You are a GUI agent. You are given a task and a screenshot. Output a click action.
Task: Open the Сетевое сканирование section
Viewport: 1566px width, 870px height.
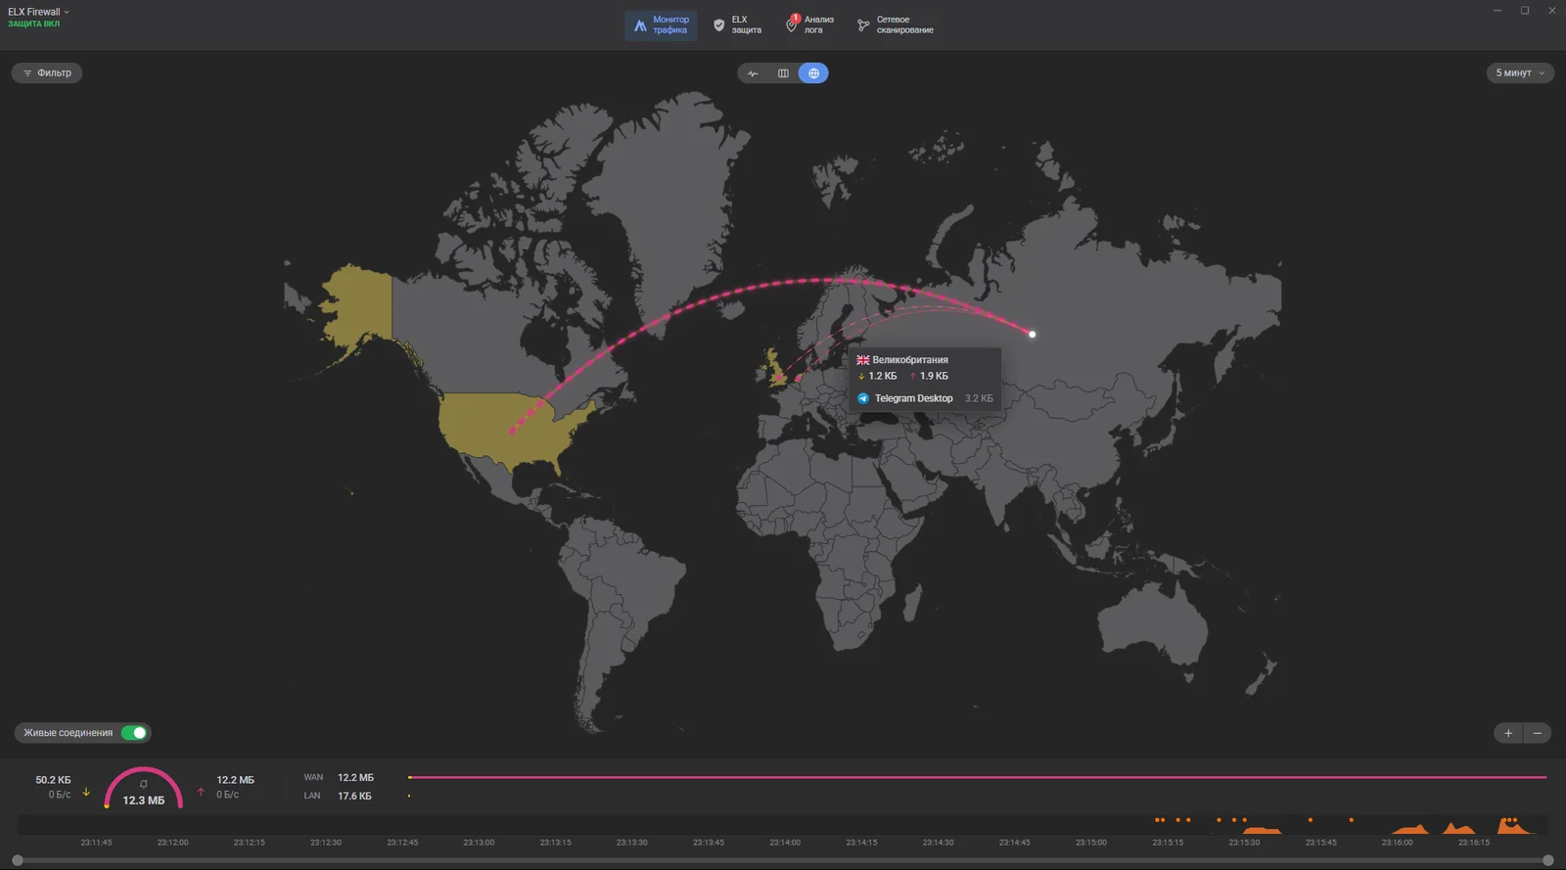895,25
